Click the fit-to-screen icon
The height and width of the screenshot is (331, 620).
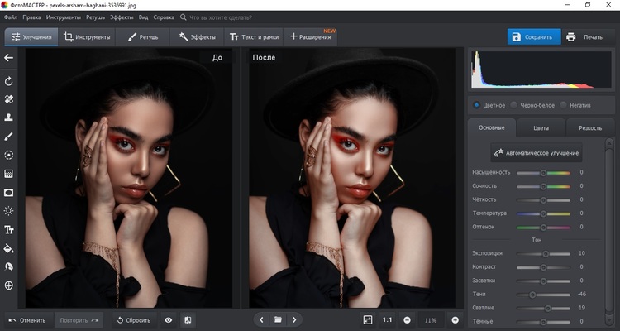coord(368,319)
